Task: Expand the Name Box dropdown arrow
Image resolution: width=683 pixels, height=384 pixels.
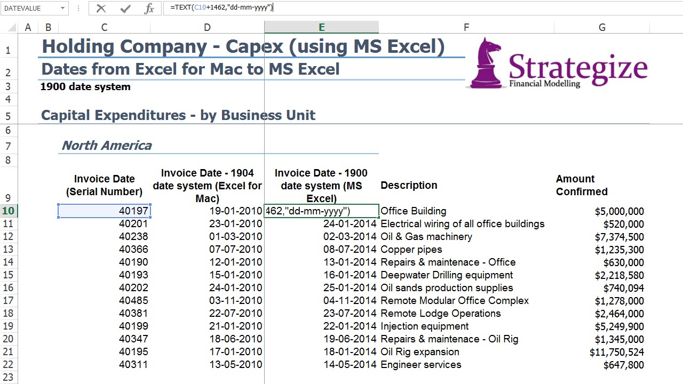Action: click(x=63, y=9)
